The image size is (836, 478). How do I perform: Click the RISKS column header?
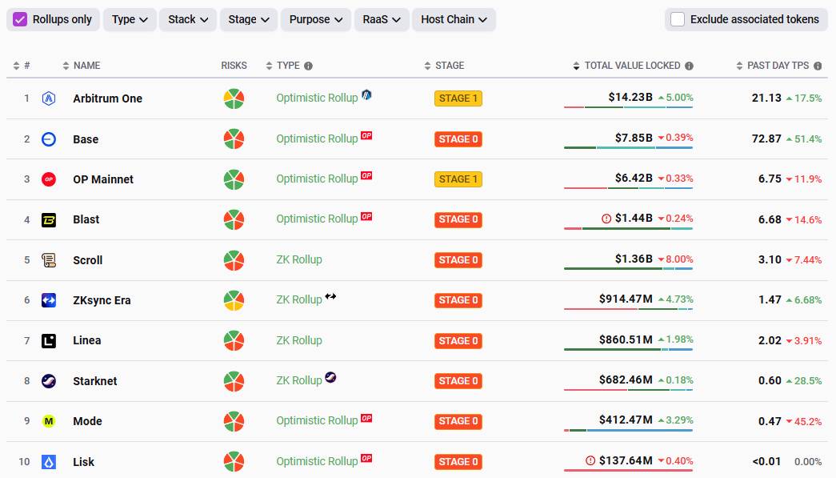(x=234, y=66)
